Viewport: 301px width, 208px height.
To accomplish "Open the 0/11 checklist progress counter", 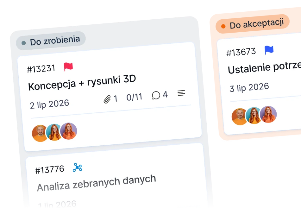I will pos(134,97).
